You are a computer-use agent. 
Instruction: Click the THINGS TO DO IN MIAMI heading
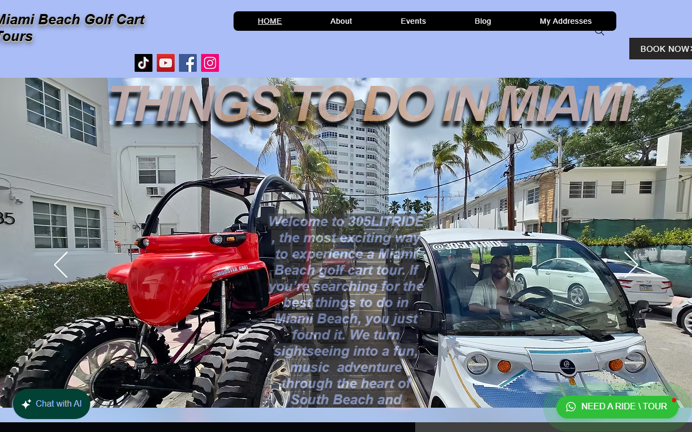[370, 104]
